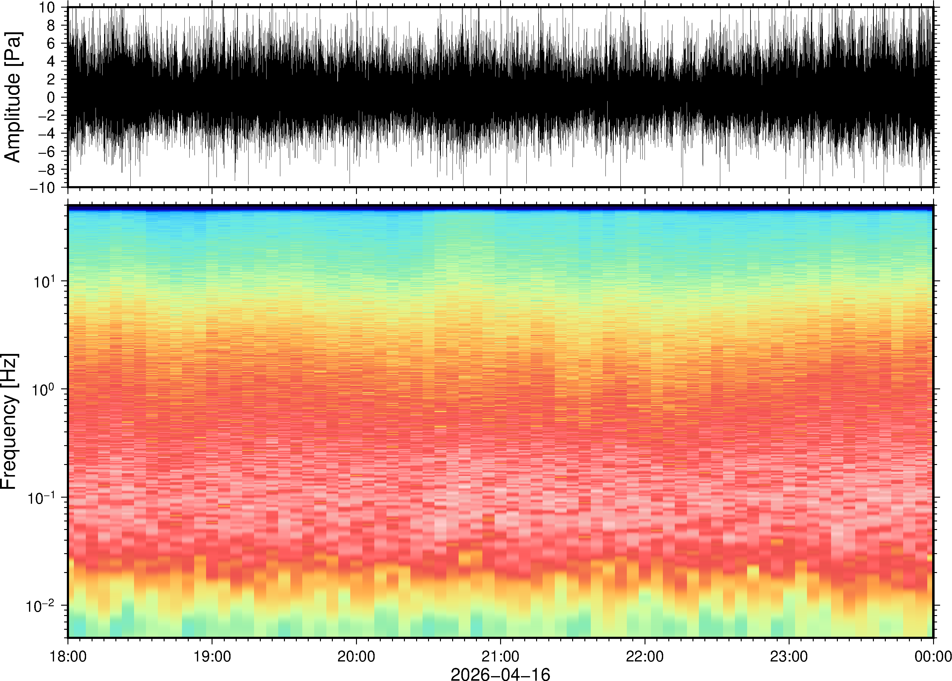Click the Frequency [Hz] axis title
The width and height of the screenshot is (952, 681).
(x=9, y=421)
